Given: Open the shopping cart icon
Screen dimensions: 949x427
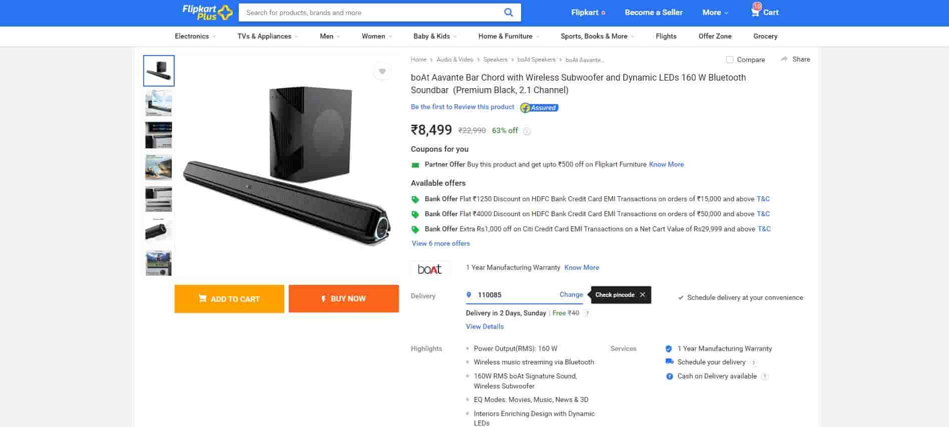Looking at the screenshot, I should pyautogui.click(x=755, y=12).
